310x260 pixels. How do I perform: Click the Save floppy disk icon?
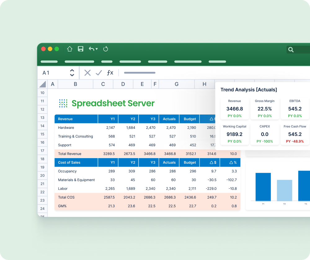point(81,49)
